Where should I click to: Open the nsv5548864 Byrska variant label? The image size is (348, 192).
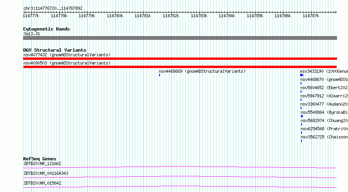(324, 112)
